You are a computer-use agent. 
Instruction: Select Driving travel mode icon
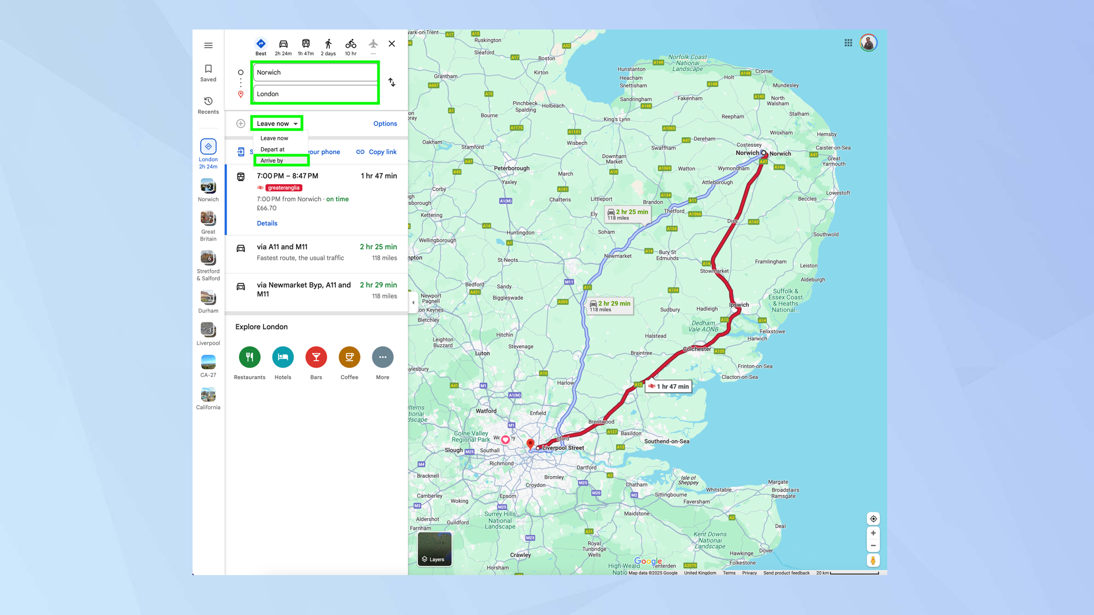[283, 44]
